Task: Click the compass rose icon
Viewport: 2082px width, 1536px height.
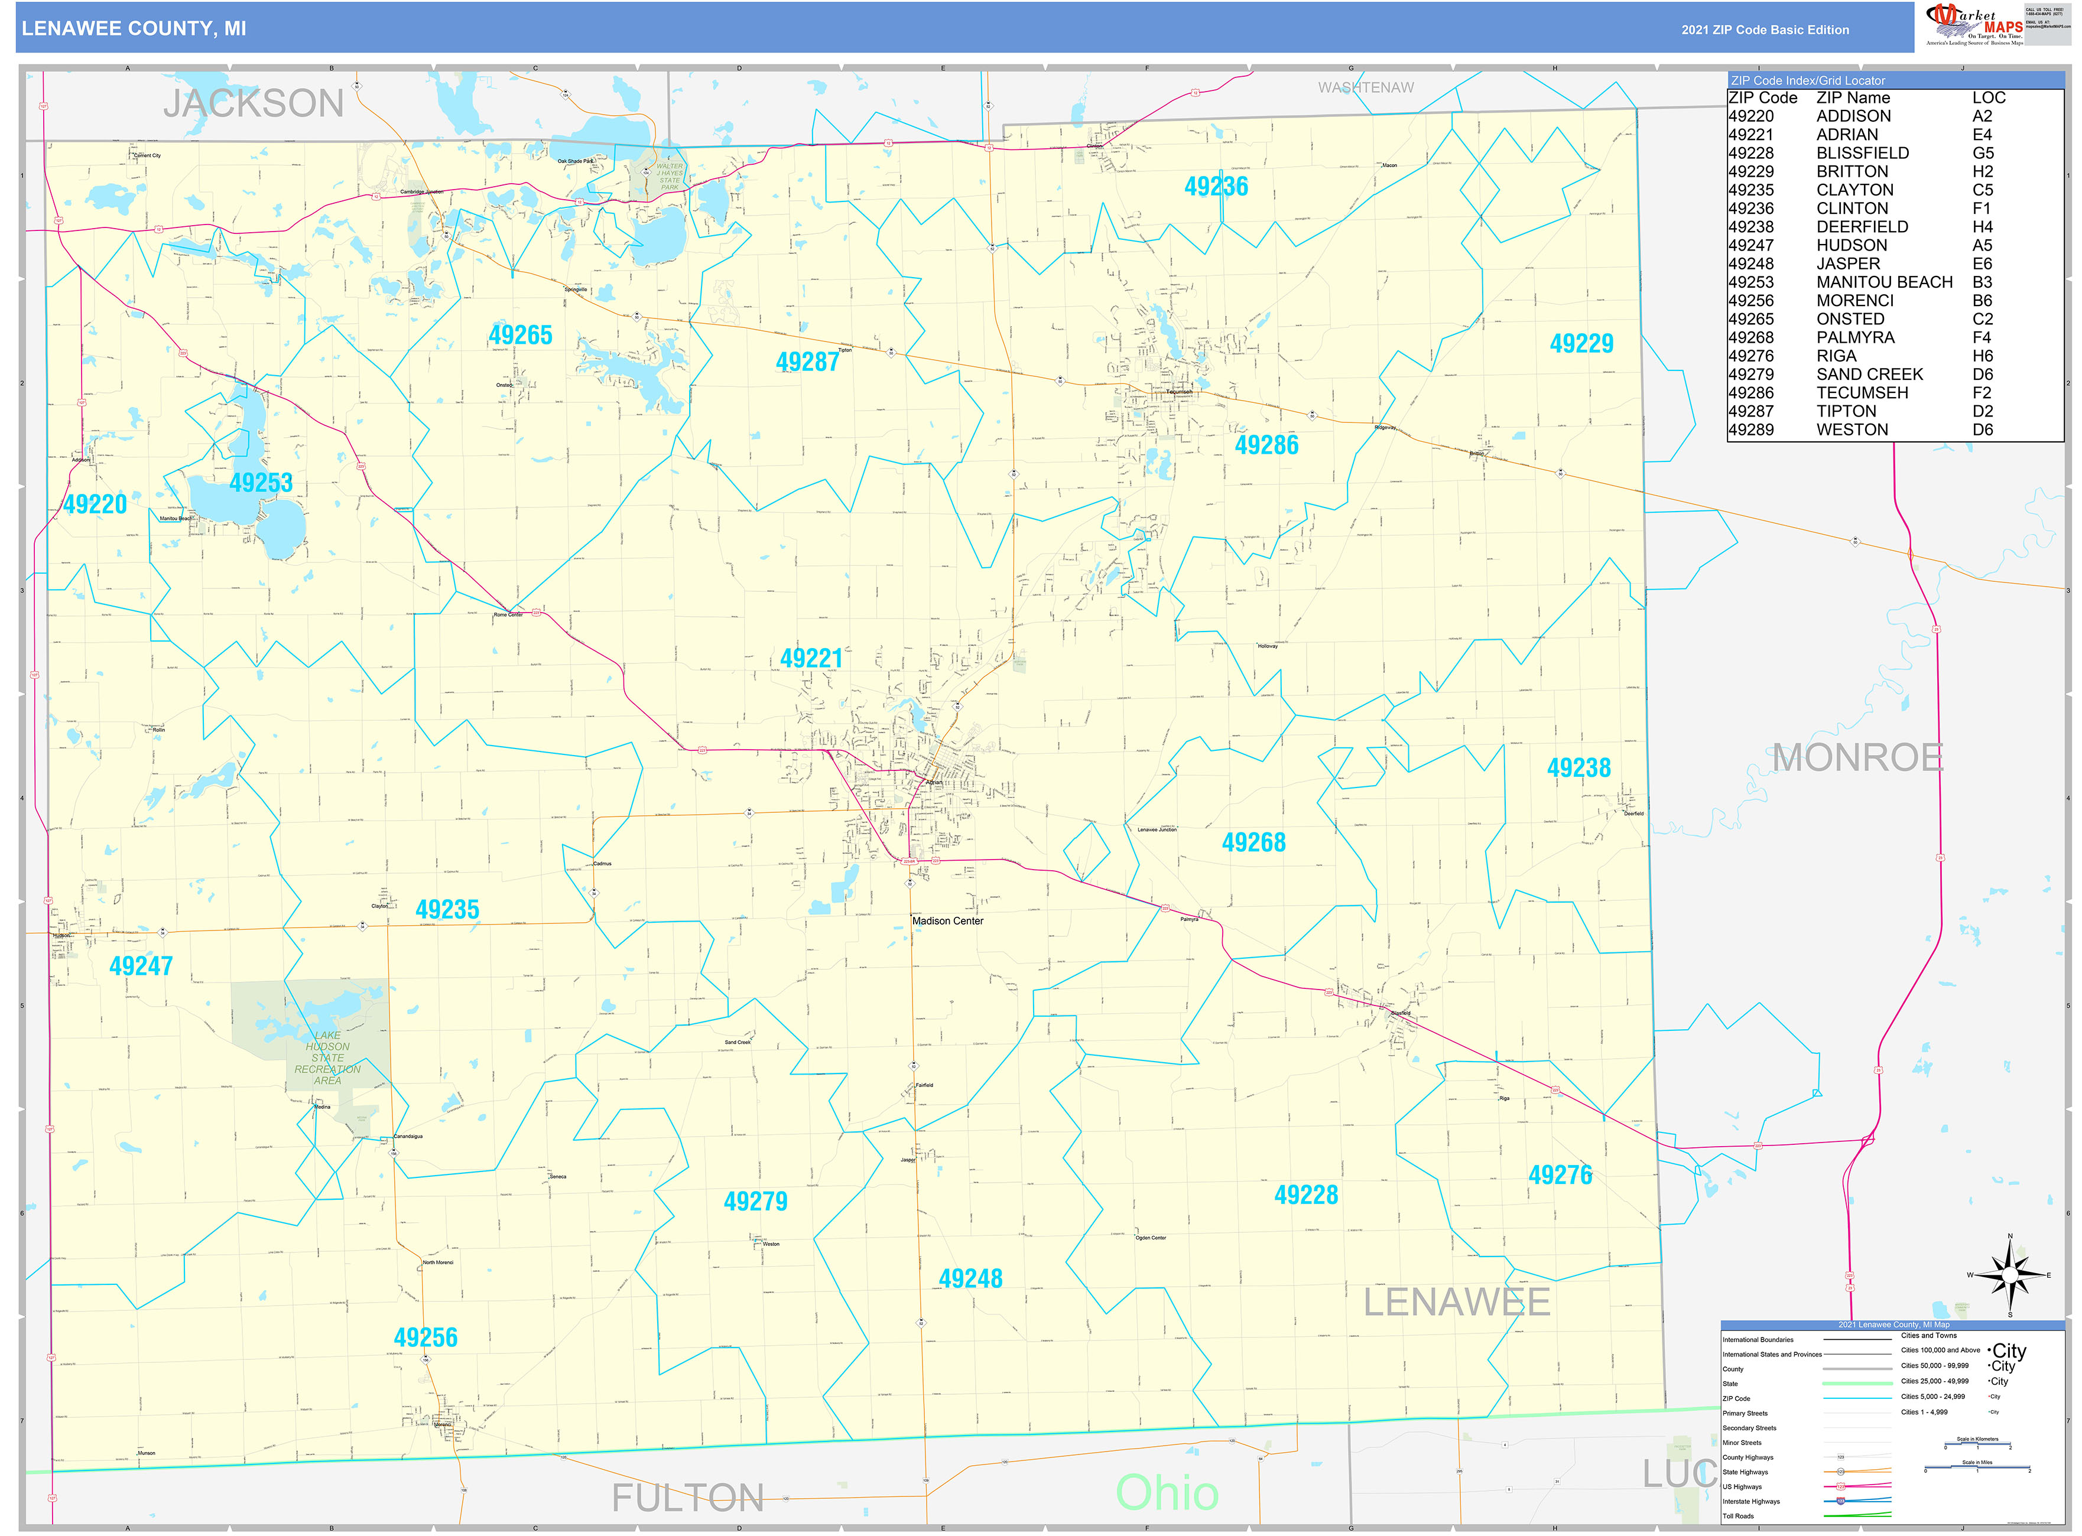Action: point(2010,1275)
